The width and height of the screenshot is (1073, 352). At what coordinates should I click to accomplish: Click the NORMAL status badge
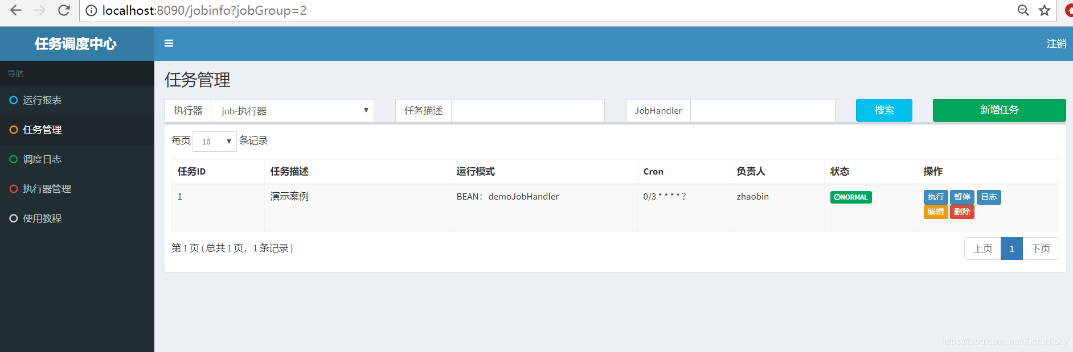(851, 197)
